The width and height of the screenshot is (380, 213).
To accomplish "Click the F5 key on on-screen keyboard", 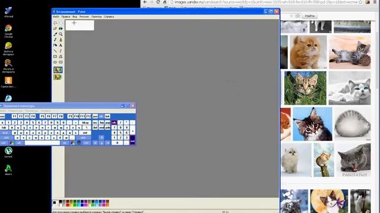I will point(42,117).
